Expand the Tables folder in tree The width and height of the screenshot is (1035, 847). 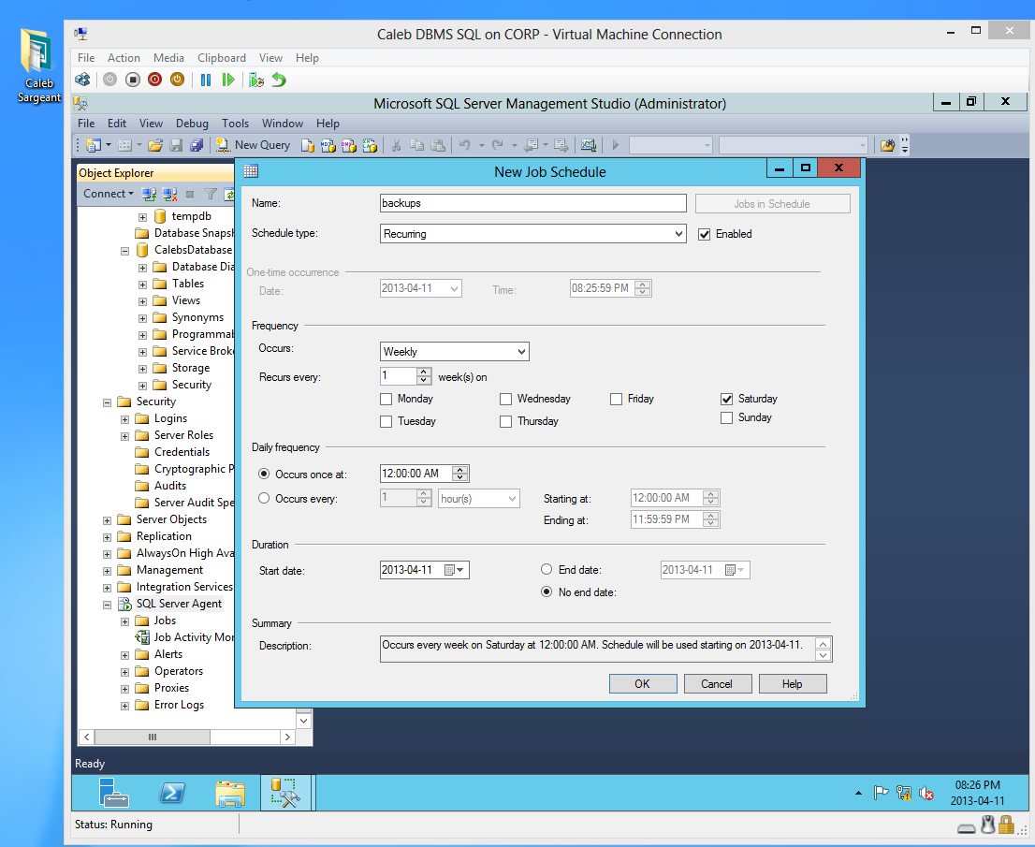click(x=142, y=285)
